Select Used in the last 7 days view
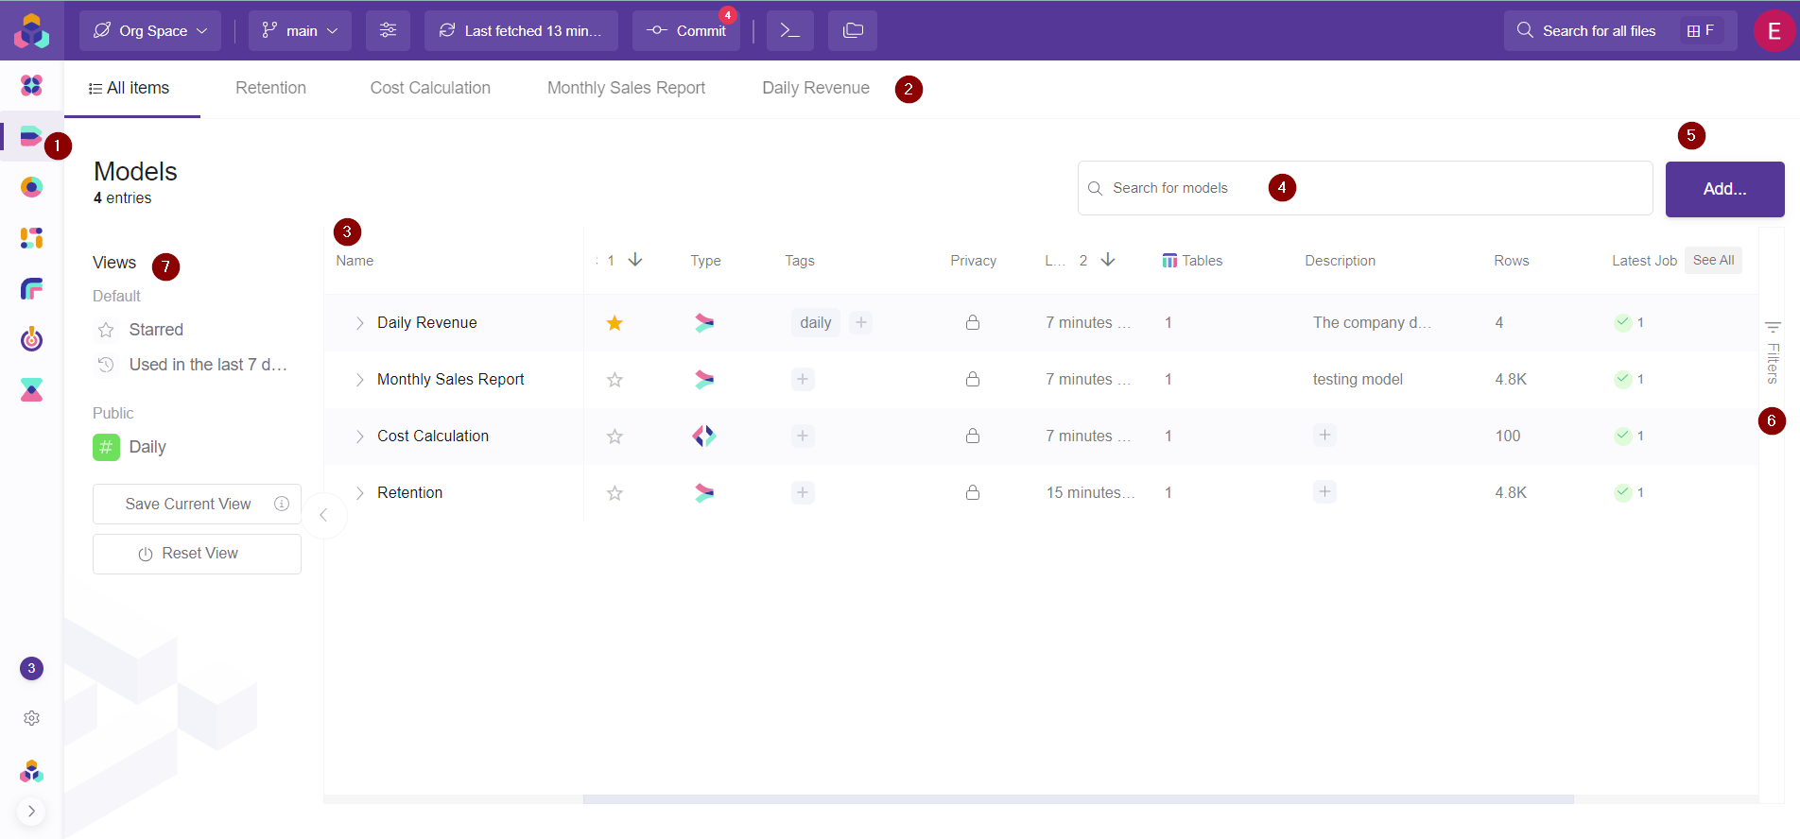The width and height of the screenshot is (1800, 839). 194,365
